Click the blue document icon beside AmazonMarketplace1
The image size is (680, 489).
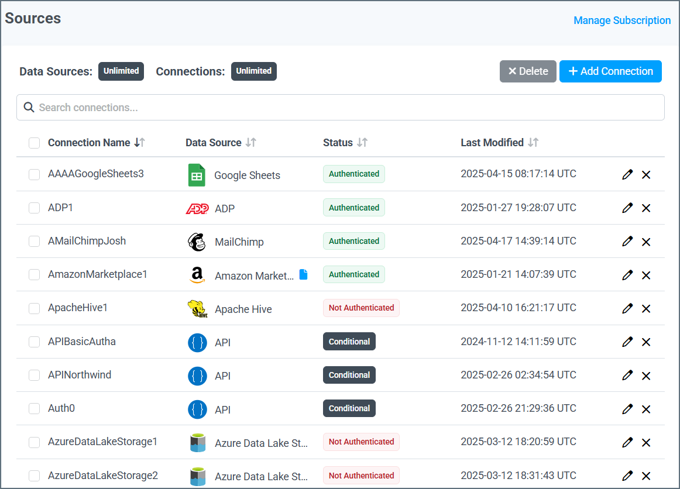[304, 274]
